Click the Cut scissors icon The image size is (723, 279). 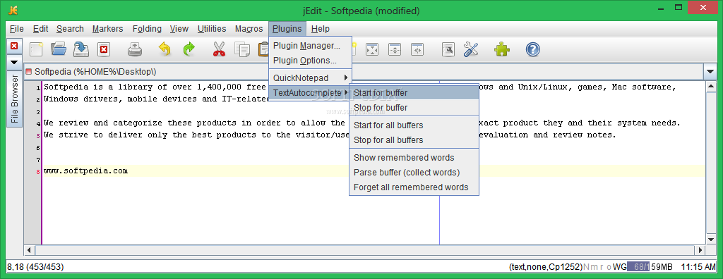pyautogui.click(x=219, y=49)
